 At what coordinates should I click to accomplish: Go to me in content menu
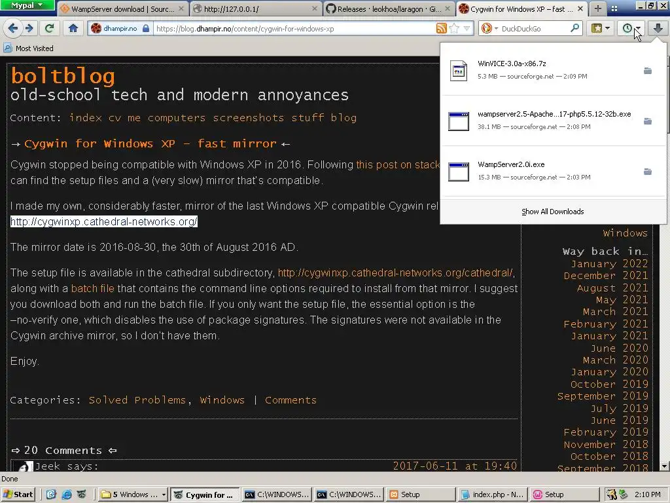133,118
